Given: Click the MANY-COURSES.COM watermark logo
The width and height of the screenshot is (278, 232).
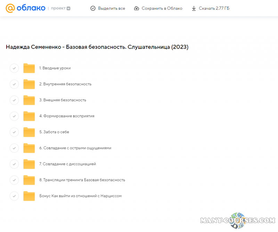Looking at the screenshot, I should pyautogui.click(x=238, y=220).
